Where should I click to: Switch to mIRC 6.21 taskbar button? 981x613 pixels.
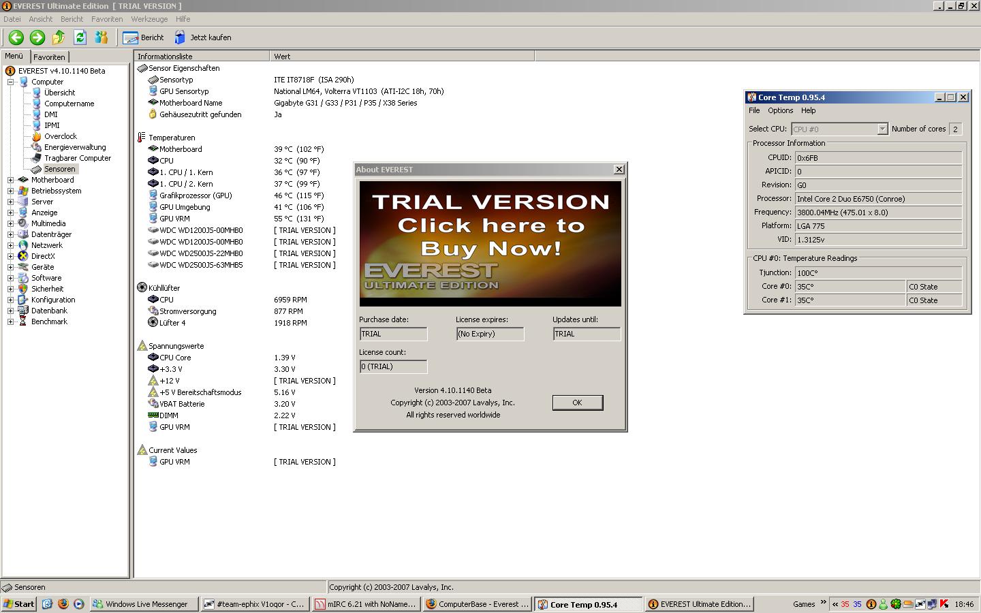pyautogui.click(x=365, y=604)
